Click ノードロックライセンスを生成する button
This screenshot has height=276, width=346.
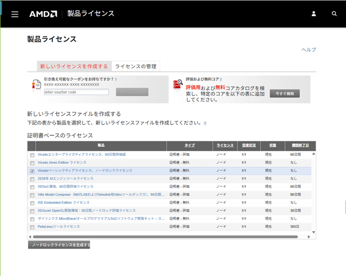[59, 245]
